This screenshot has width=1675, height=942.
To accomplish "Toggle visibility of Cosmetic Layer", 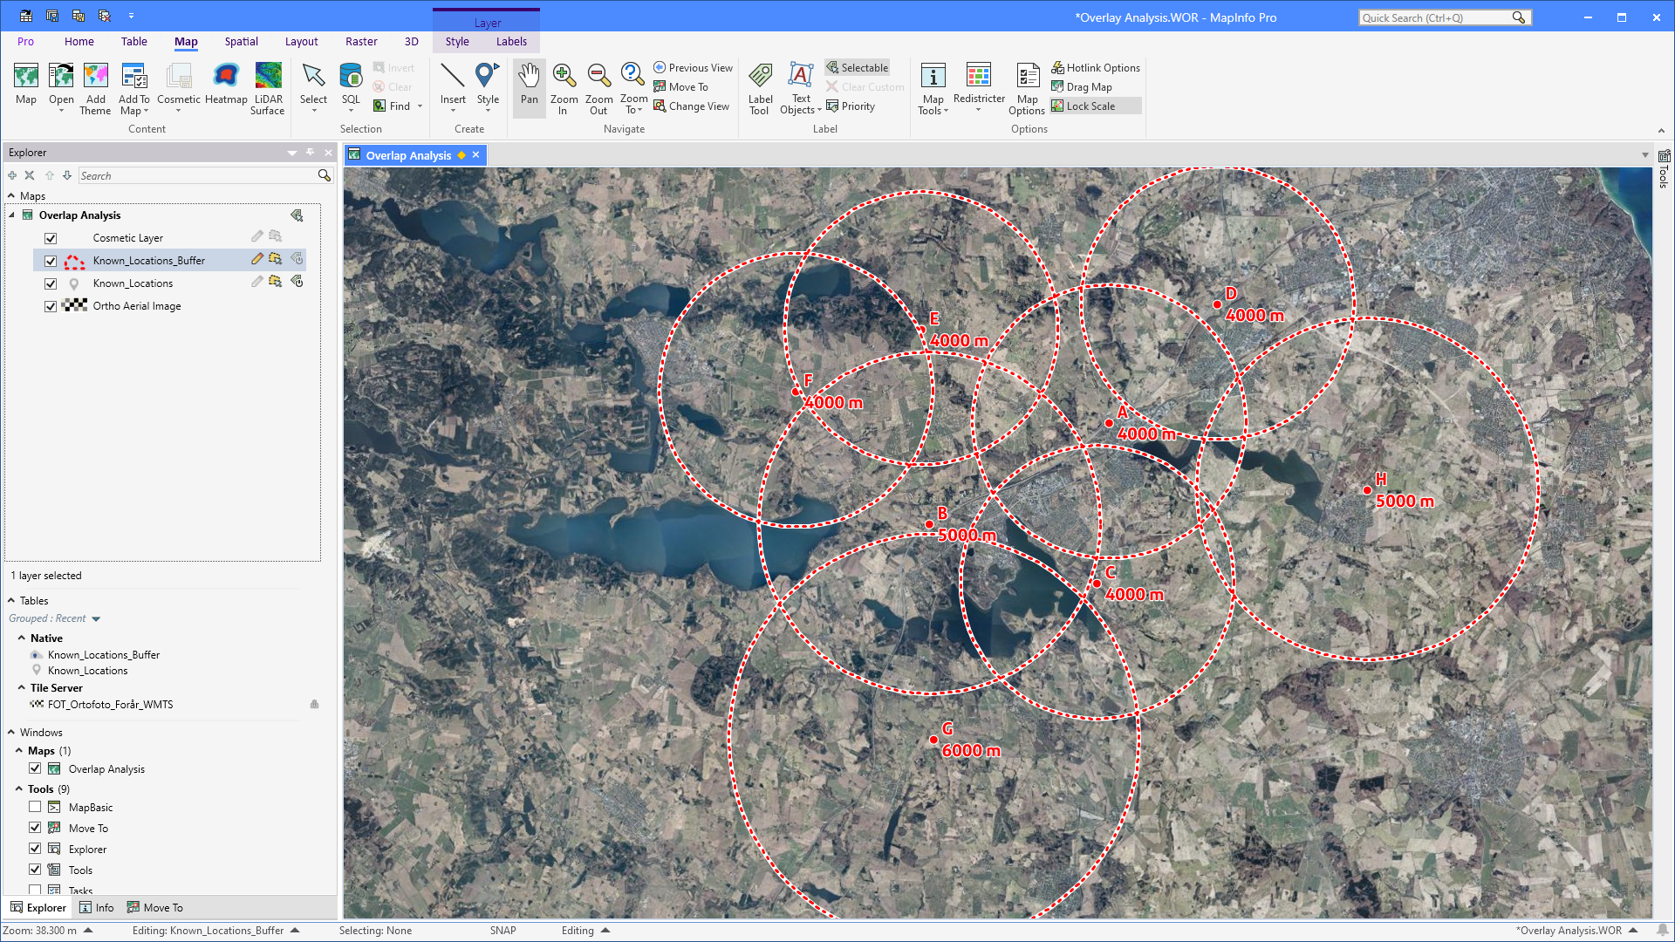I will pos(51,238).
